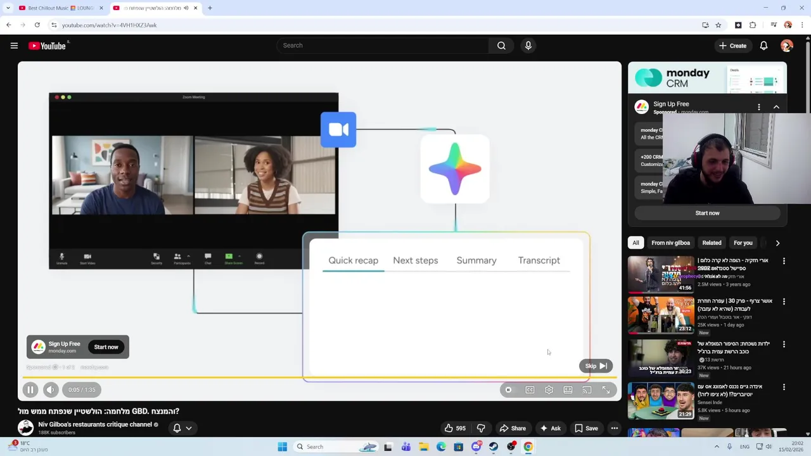Open Create menu in header
The image size is (811, 456).
coord(732,46)
